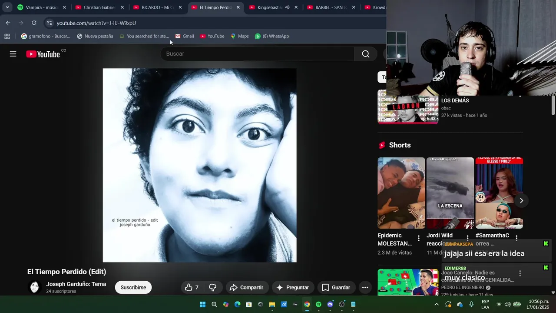Click the El Tiempo Perdido video player
This screenshot has width=556, height=313.
coord(199,165)
